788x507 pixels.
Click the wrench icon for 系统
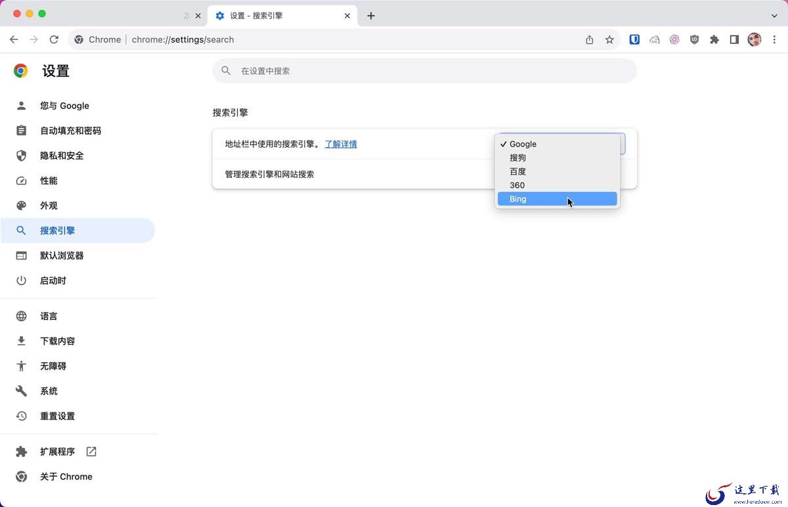pos(22,391)
